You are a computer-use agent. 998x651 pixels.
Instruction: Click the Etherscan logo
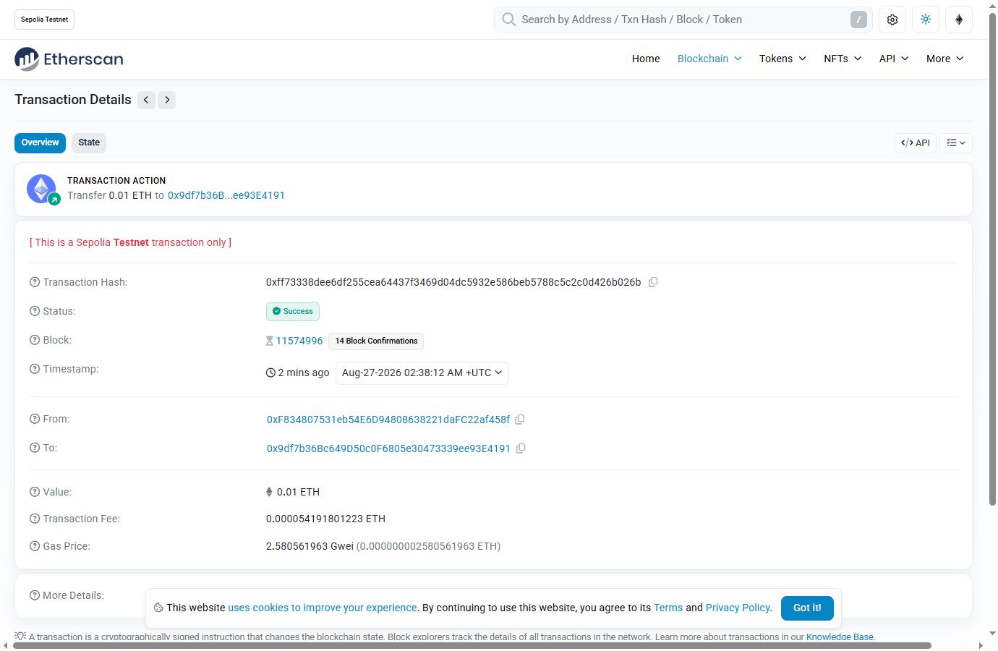click(69, 59)
